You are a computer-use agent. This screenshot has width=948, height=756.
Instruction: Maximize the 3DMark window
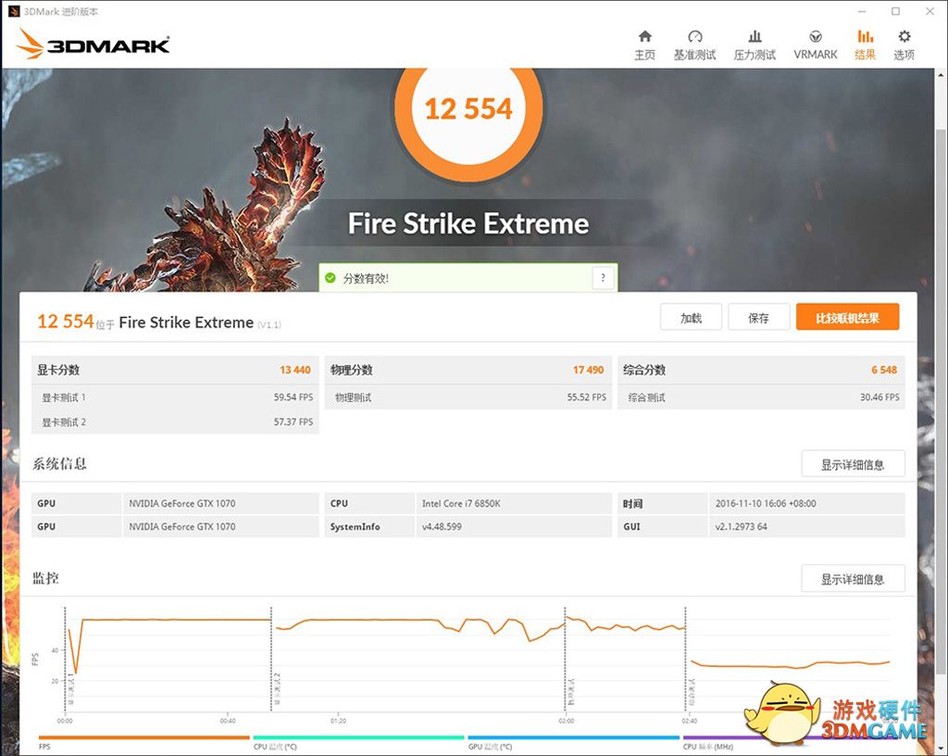coord(896,11)
